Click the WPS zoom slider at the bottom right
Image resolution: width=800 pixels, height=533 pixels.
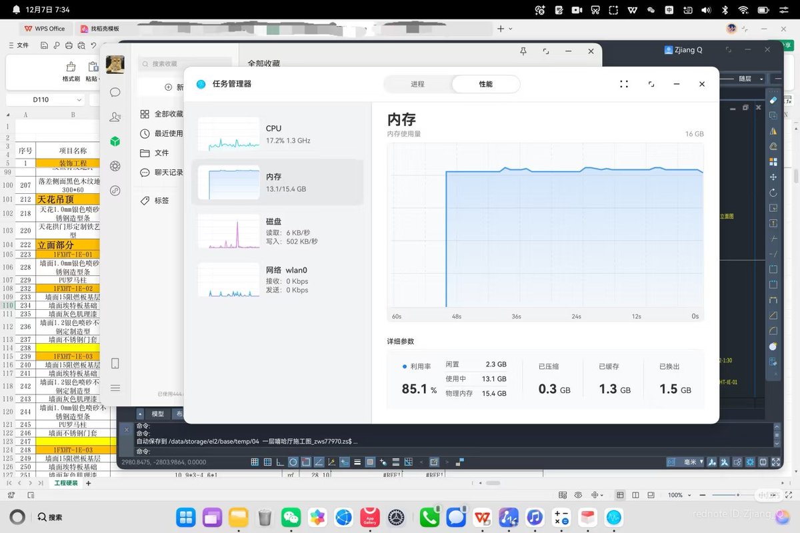tap(738, 495)
